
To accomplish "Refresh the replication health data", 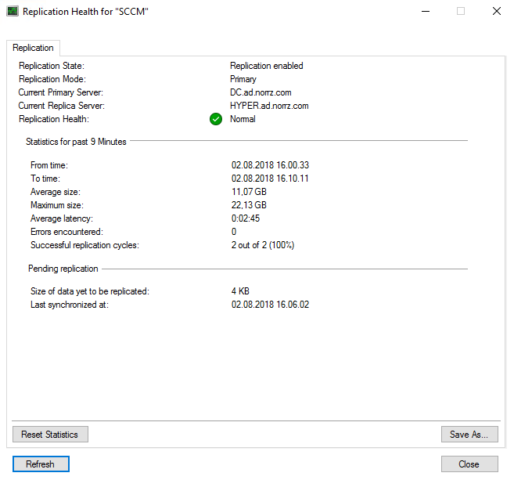I will (x=41, y=464).
